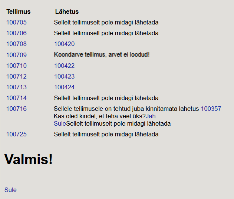Image resolution: width=234 pixels, height=199 pixels.
Task: Open order link 100710
Action: (16, 66)
